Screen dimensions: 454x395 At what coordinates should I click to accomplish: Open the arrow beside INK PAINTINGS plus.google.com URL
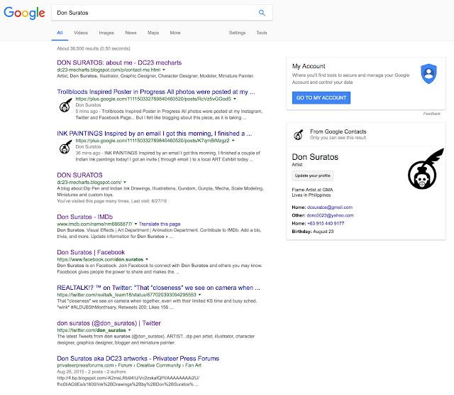coord(233,141)
